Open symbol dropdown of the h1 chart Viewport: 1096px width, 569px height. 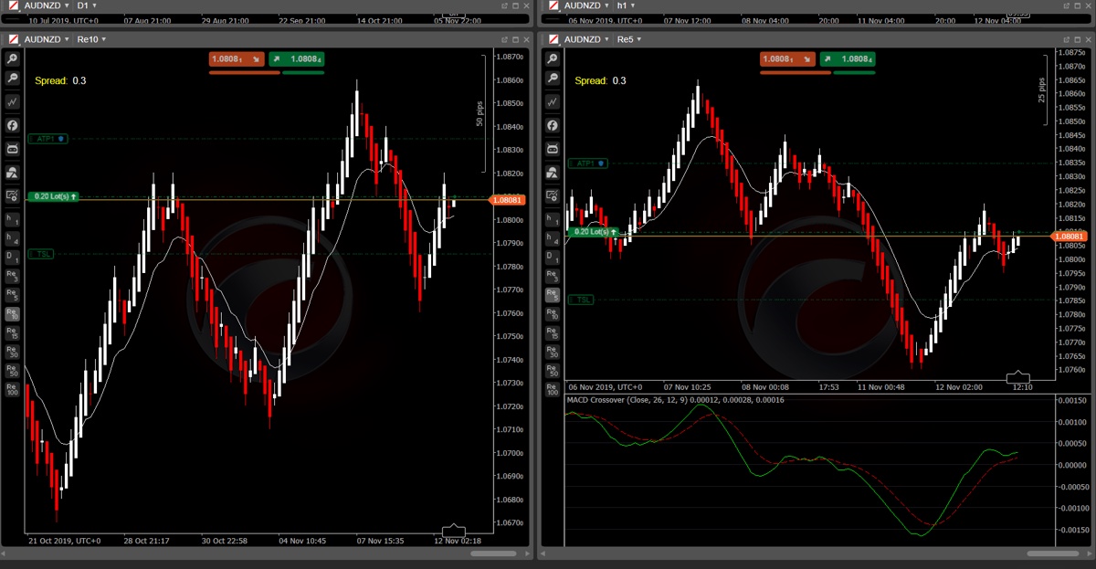(586, 5)
